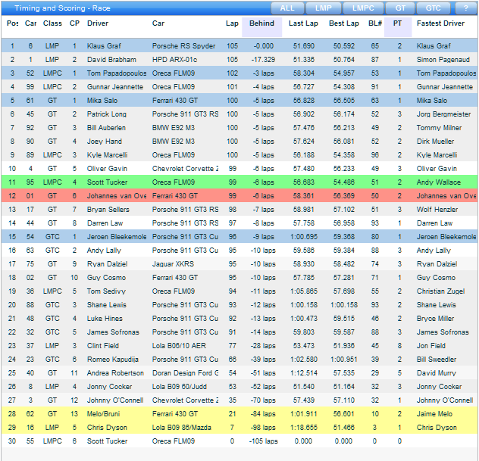The height and width of the screenshot is (461, 479).
Task: Select the GT class filter
Action: [x=399, y=8]
